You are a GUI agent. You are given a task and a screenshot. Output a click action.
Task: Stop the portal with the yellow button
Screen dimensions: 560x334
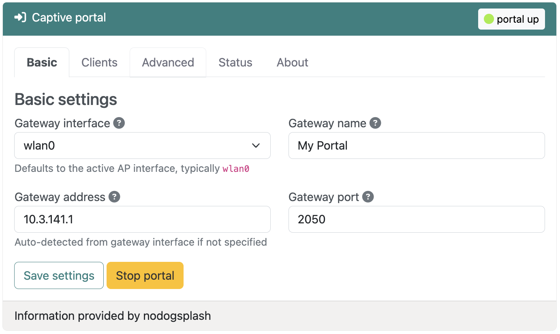pos(145,276)
